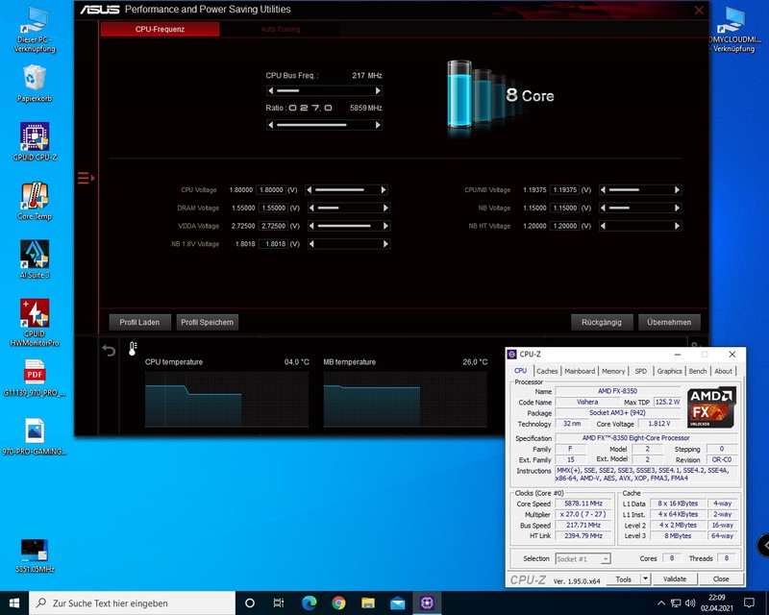Switch to the Mainboard tab in CPU-Z
Screen dimensions: 769x615
pos(580,371)
